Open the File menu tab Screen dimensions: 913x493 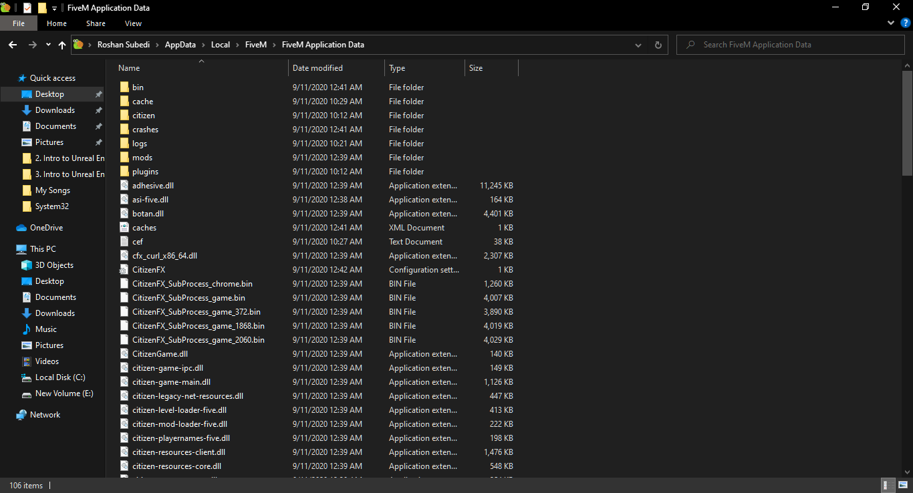tap(19, 23)
